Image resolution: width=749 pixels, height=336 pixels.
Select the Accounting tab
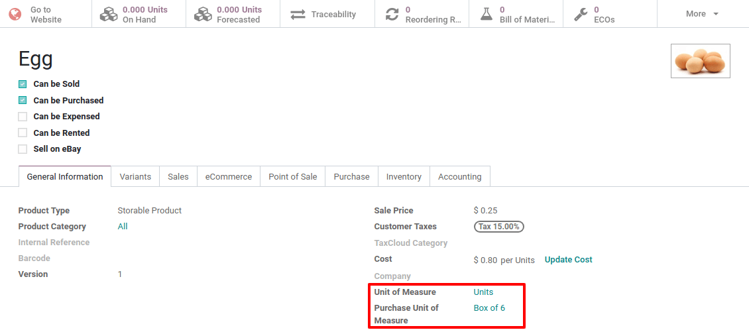coord(459,177)
